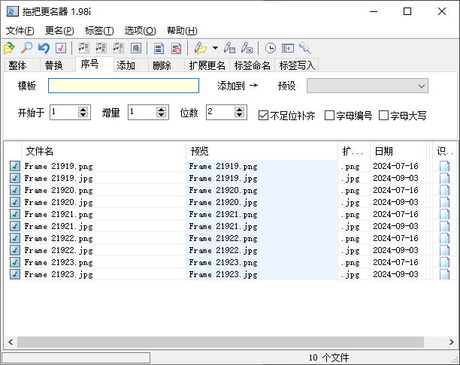
Task: Click the blue undo arrow icon
Action: point(44,48)
